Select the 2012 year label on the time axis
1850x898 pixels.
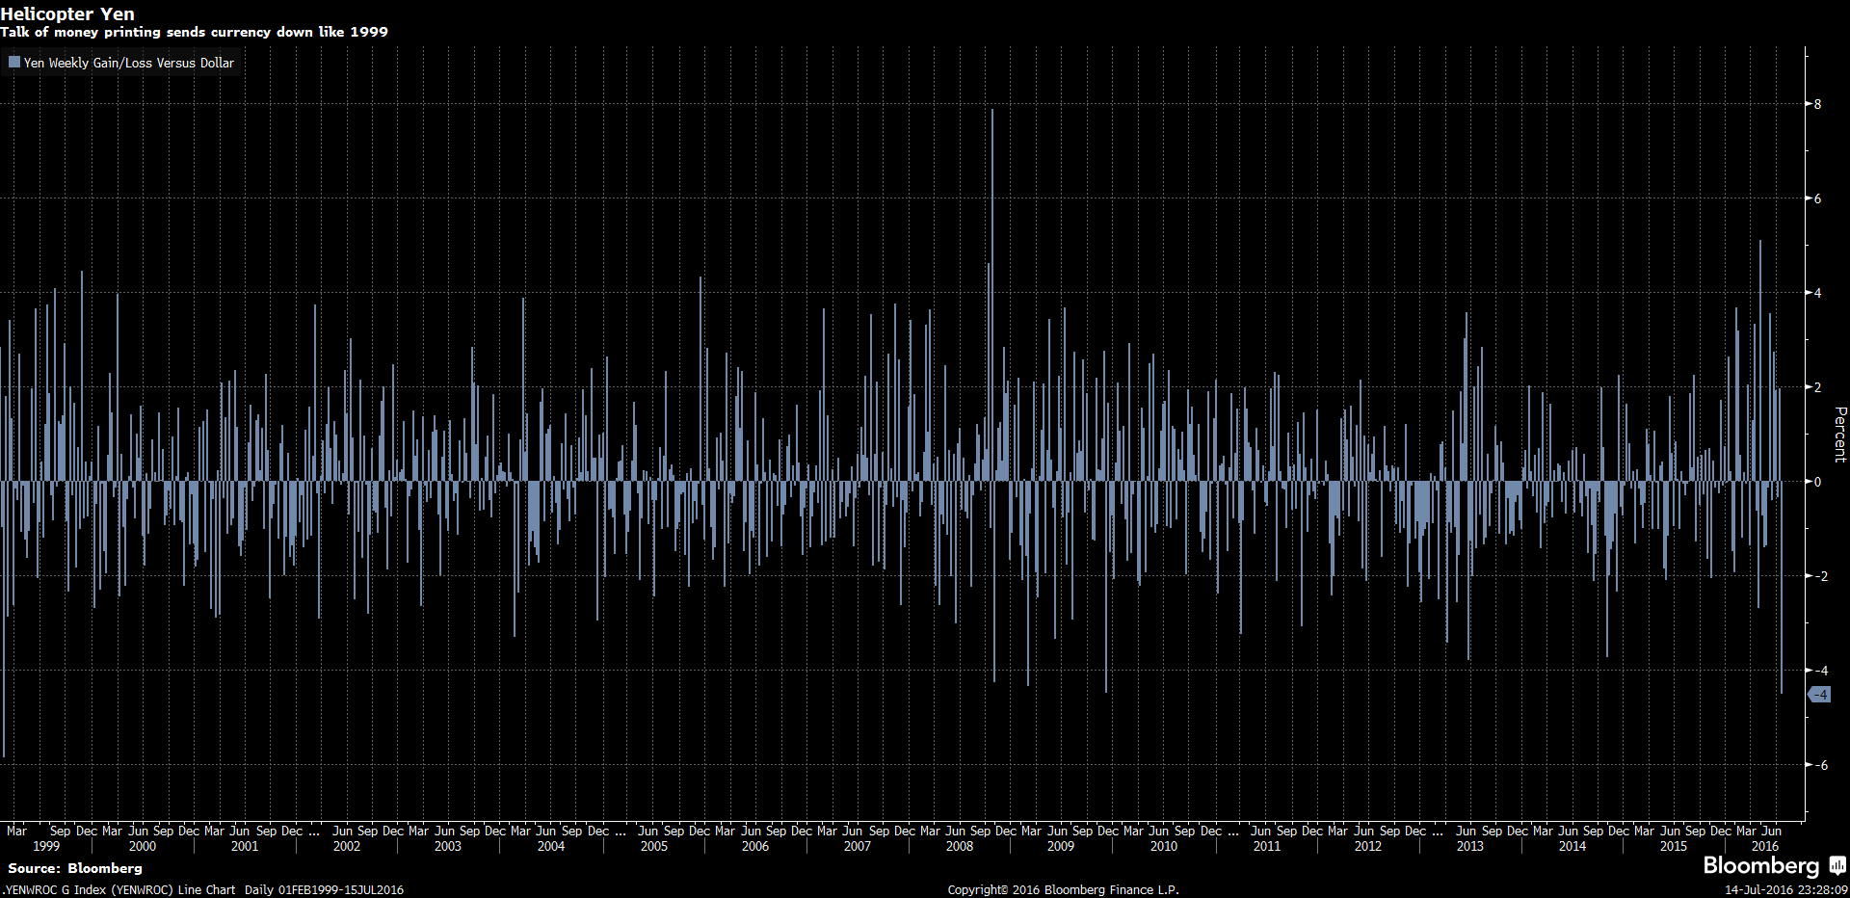tap(1367, 846)
